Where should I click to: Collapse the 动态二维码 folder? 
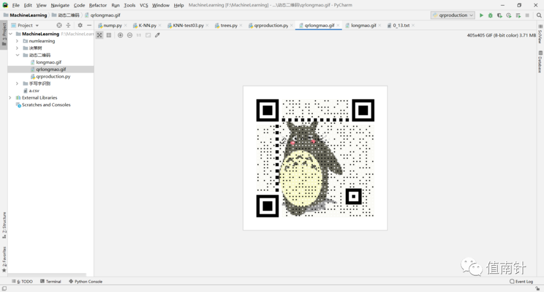tap(17, 55)
